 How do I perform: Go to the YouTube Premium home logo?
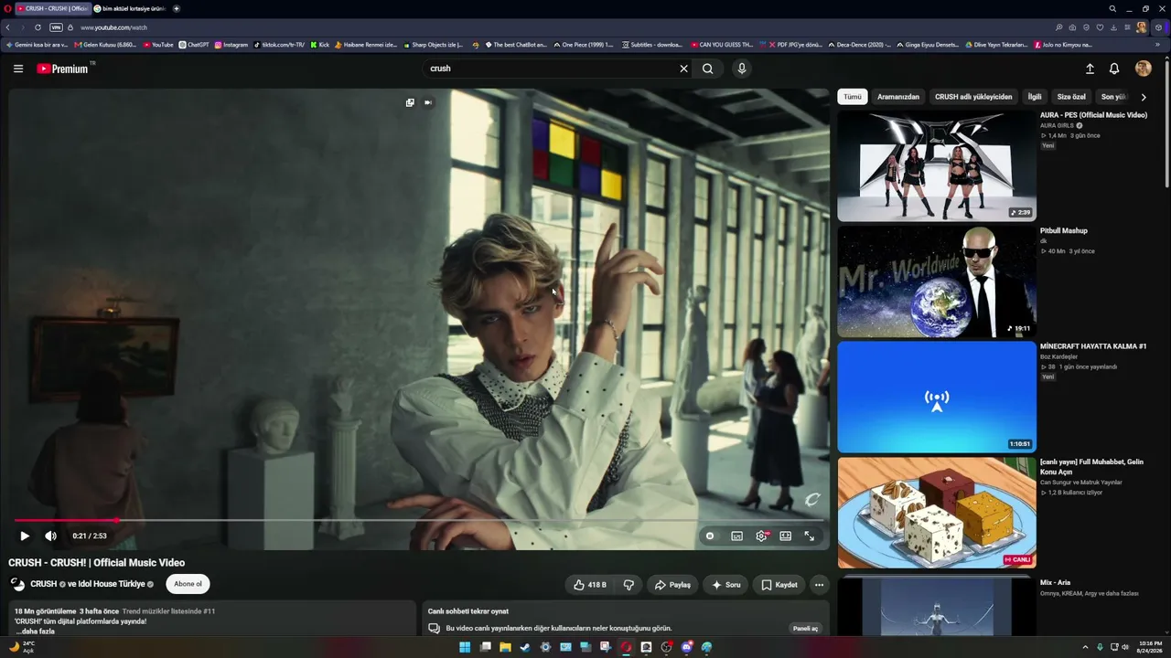coord(62,69)
